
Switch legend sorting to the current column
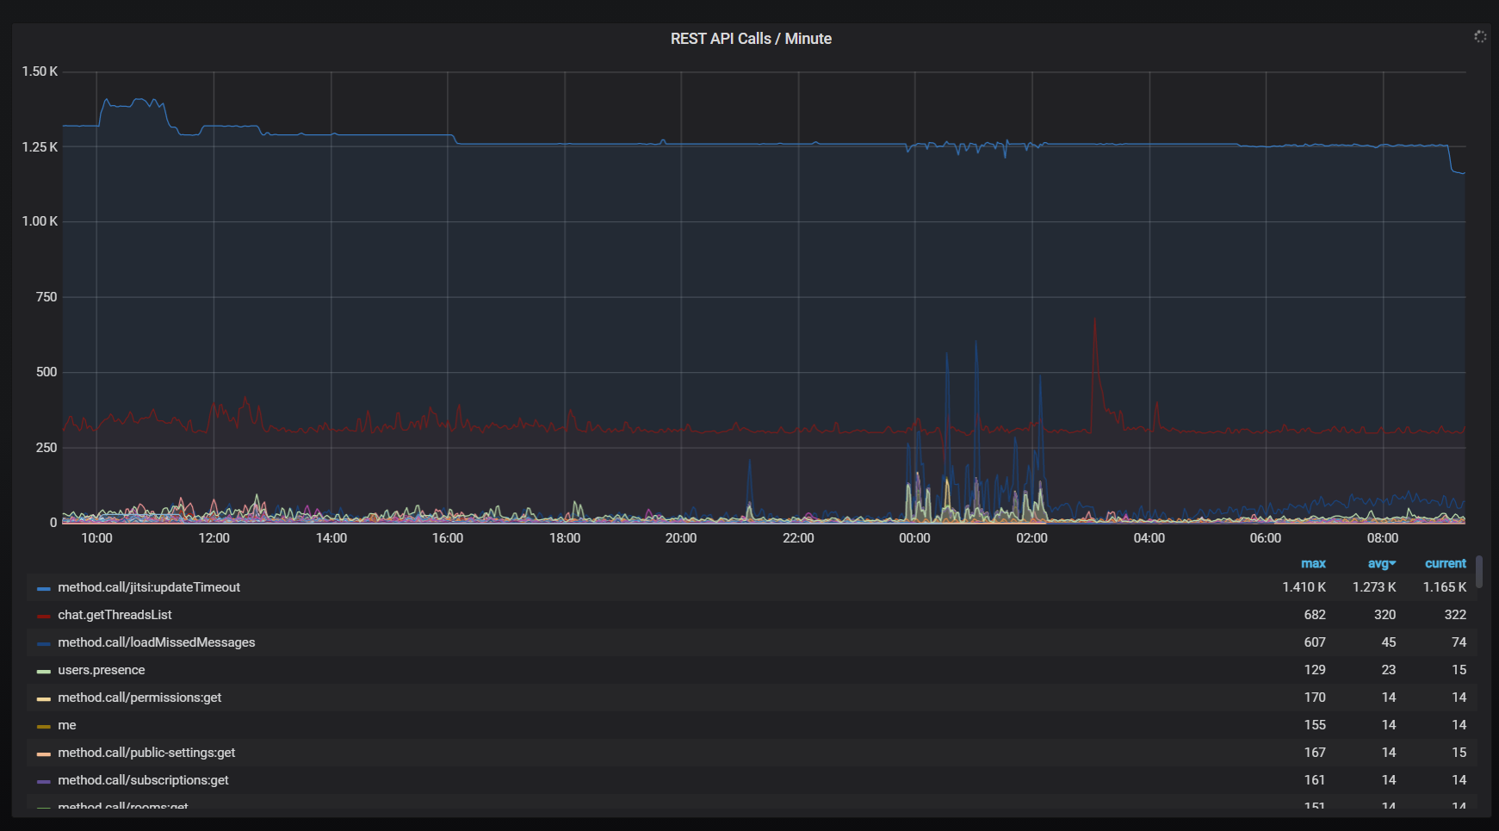[x=1446, y=564]
